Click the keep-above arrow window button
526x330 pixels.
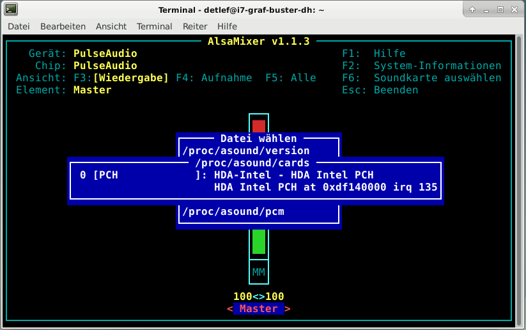click(x=472, y=10)
